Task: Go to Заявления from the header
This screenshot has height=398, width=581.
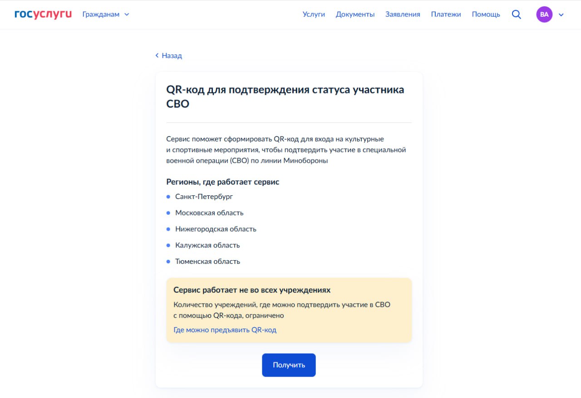Action: tap(403, 14)
